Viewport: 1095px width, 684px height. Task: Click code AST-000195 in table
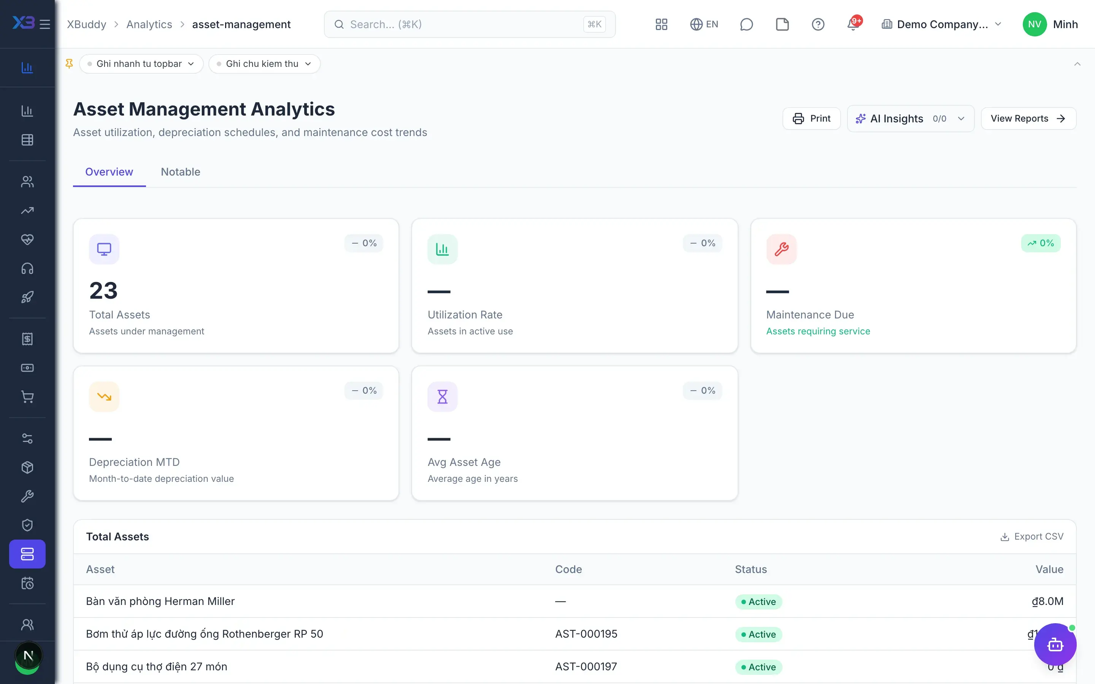(586, 634)
